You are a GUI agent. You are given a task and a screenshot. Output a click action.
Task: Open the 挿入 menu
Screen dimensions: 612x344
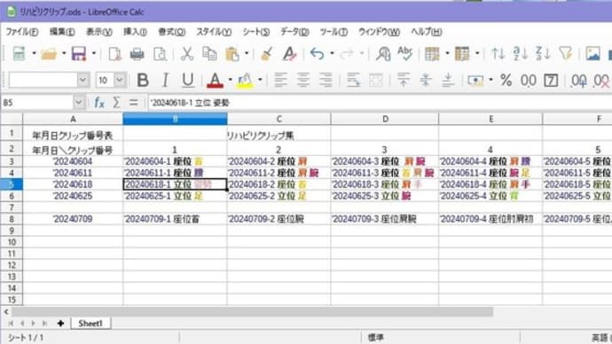tap(135, 32)
